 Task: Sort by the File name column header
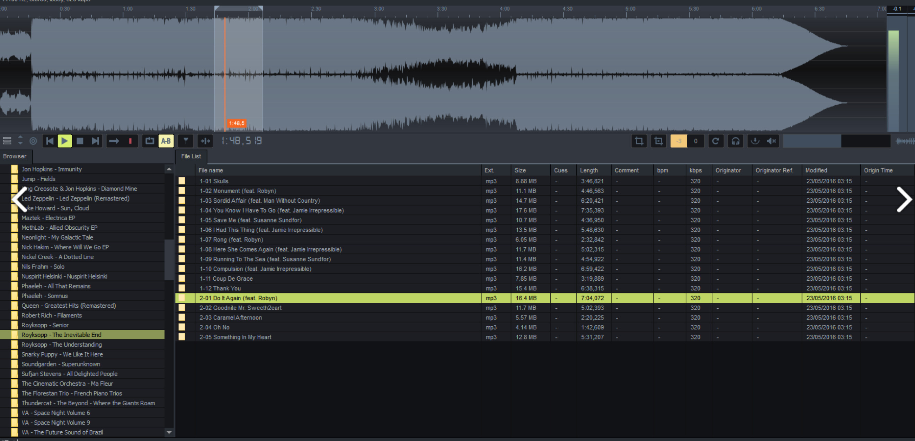[338, 170]
